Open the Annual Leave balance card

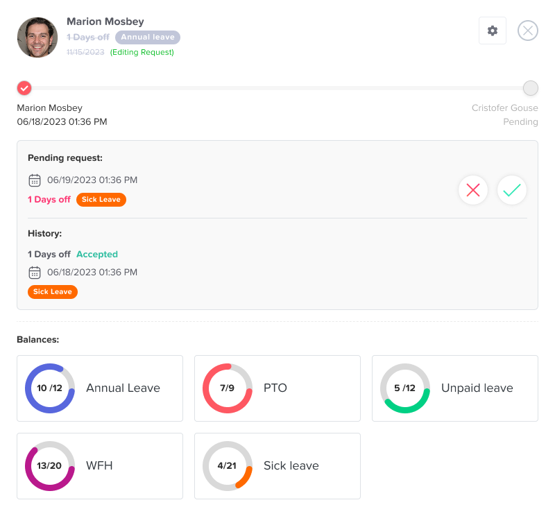point(100,388)
